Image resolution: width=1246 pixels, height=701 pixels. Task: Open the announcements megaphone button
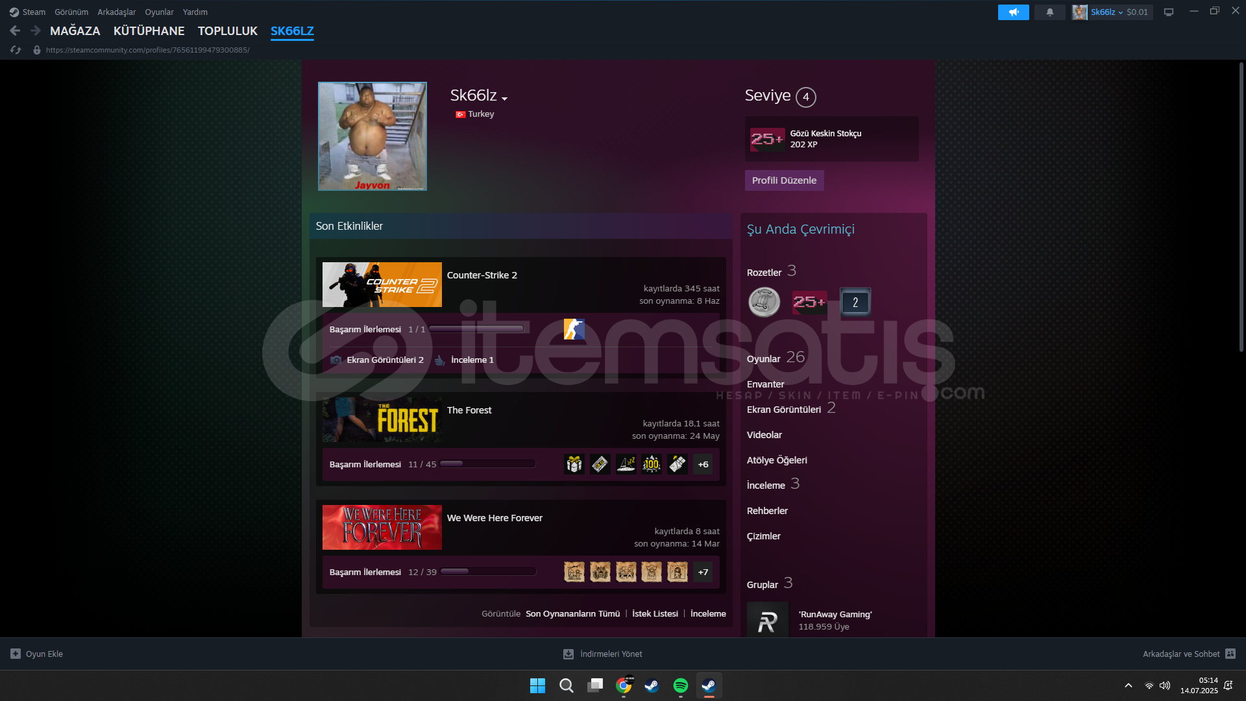(x=1013, y=12)
